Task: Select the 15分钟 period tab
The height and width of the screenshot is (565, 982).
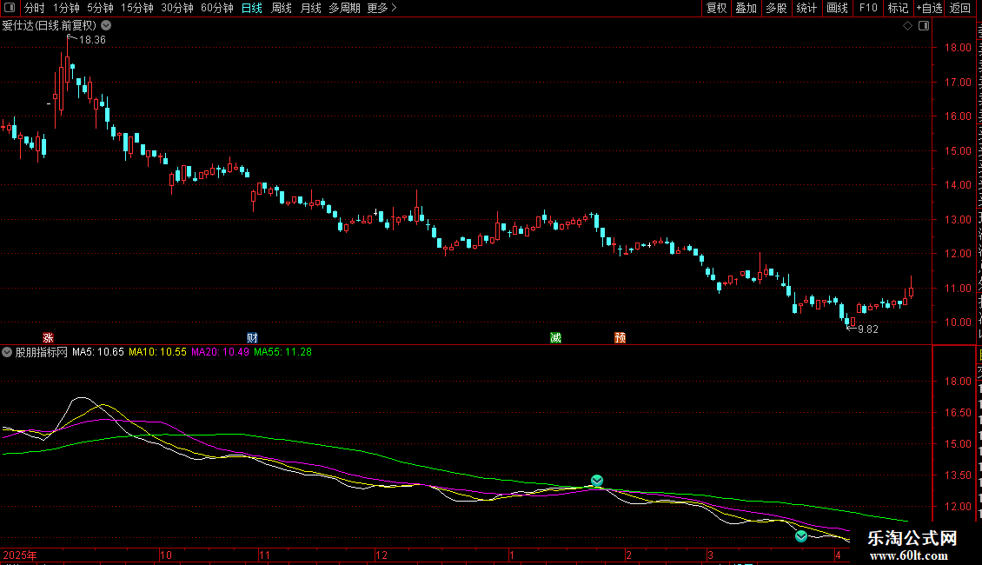Action: (136, 8)
